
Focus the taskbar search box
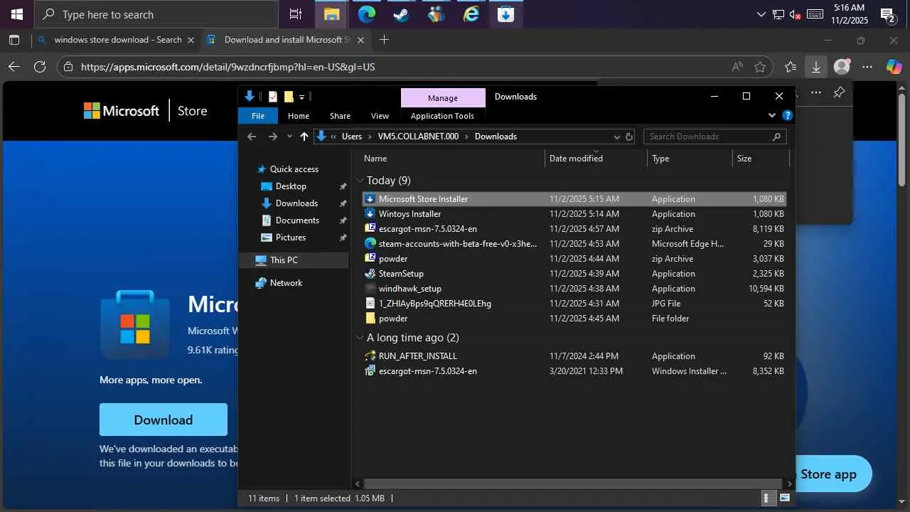[x=156, y=14]
